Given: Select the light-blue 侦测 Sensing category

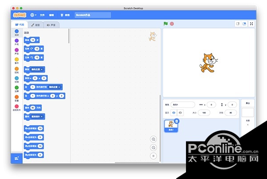Looking at the screenshot, I should pos(16,80).
